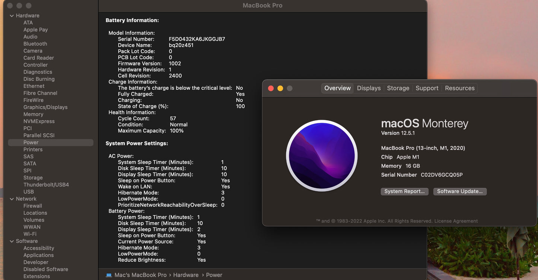
Task: Open the Storage tab
Action: pyautogui.click(x=398, y=88)
